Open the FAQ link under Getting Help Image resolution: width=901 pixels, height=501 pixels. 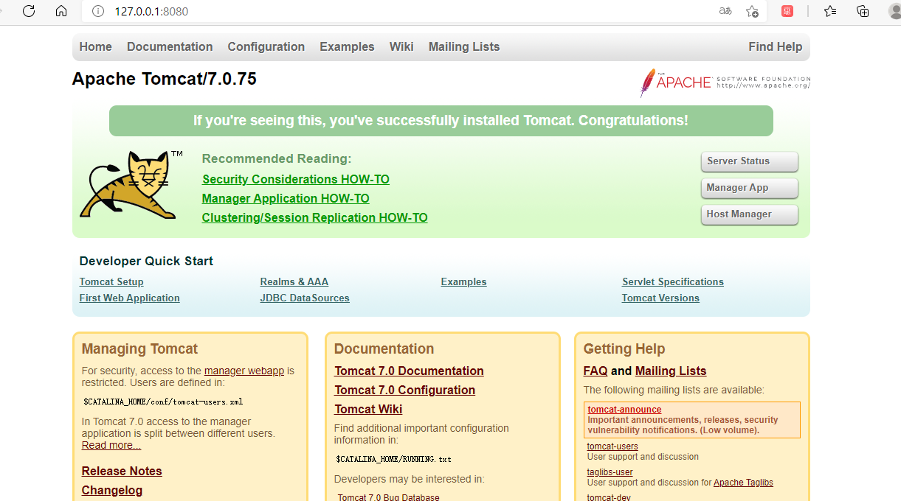(x=596, y=371)
